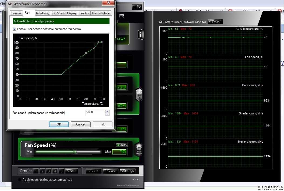Click the Core clock monitor graph

pyautogui.click(x=215, y=99)
